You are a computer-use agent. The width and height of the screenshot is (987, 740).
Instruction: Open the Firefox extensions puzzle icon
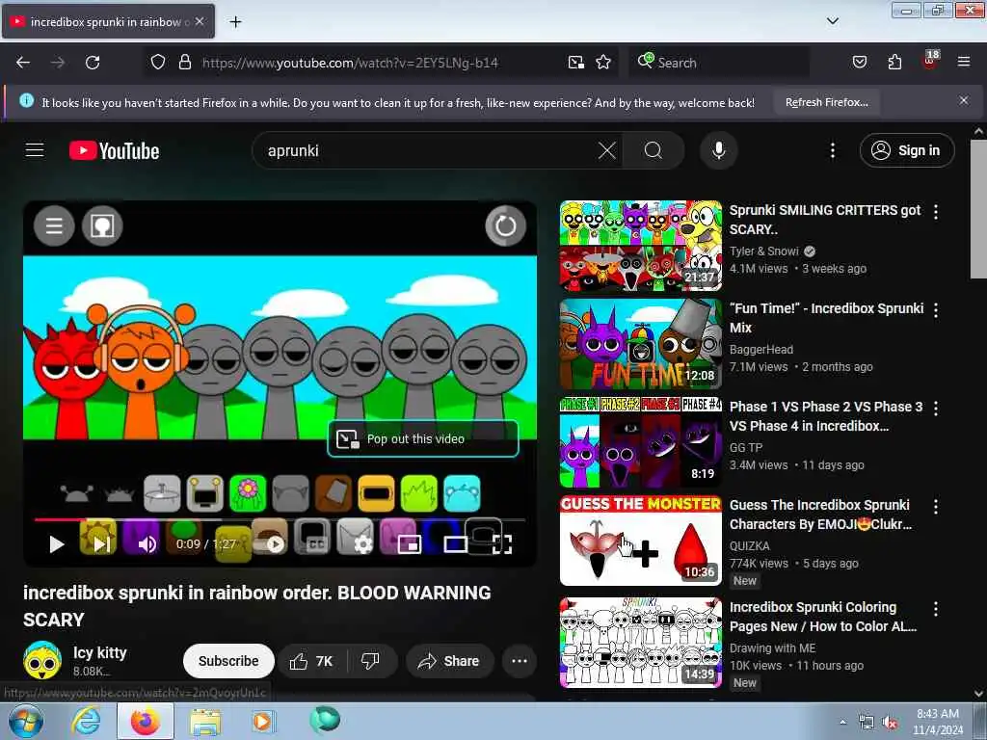(x=894, y=63)
